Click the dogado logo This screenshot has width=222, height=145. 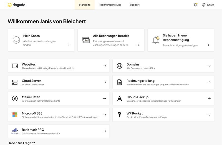tap(16, 5)
